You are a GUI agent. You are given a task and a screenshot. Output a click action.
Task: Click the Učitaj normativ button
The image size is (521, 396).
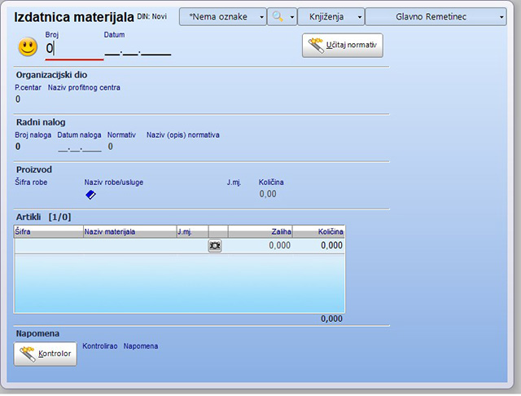343,45
